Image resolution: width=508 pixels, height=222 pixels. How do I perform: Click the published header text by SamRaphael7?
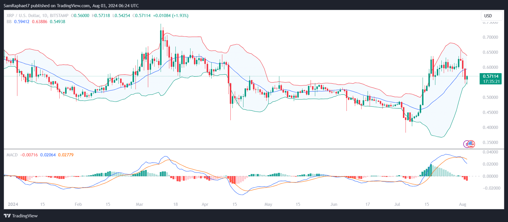pos(71,6)
